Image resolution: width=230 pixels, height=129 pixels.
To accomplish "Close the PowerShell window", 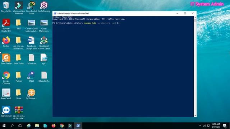I will pos(193,14).
